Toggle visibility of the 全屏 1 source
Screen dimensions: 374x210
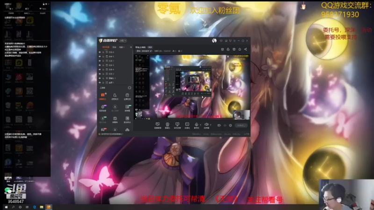[x=100, y=83]
